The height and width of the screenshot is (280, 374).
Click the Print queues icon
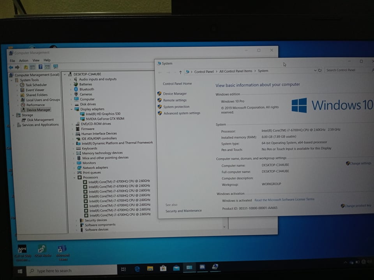tap(79, 173)
